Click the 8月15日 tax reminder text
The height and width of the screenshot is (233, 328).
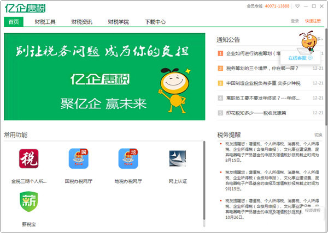point(272,152)
